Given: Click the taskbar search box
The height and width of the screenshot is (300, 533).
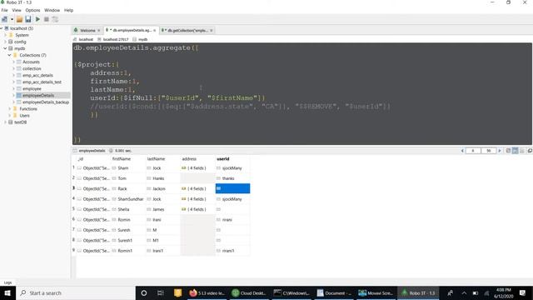Looking at the screenshot, I should (x=76, y=292).
